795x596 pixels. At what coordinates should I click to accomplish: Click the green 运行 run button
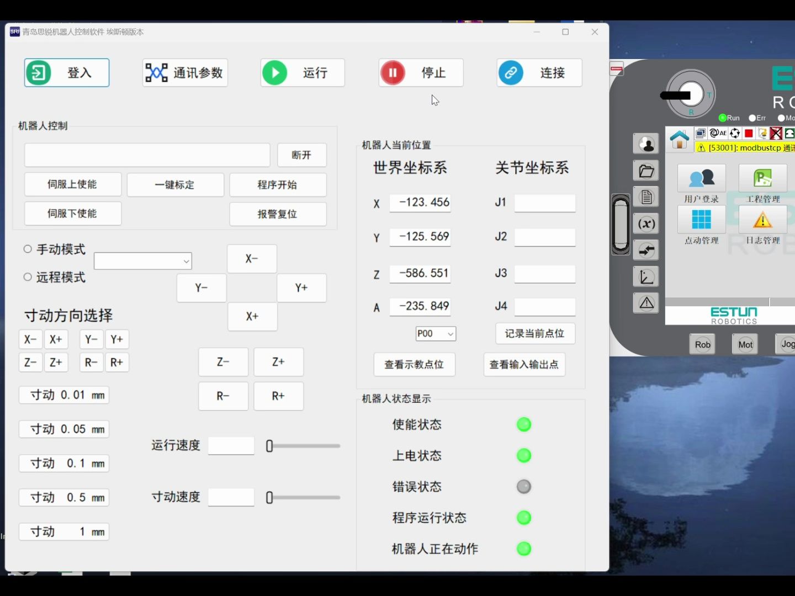(303, 72)
